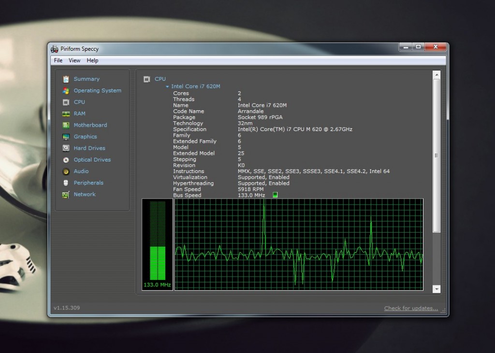Screen dimensions: 495x353
Task: Open the File menu
Action: 58,60
